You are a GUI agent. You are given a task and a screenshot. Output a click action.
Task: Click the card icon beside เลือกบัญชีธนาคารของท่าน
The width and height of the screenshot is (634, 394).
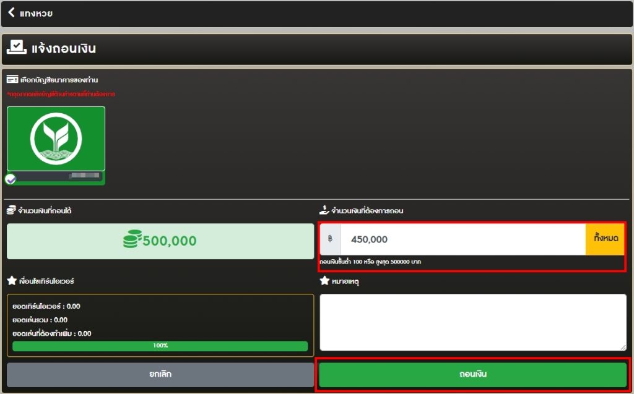[12, 80]
